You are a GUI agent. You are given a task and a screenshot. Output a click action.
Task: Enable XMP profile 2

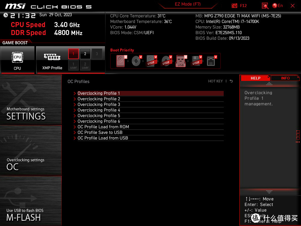click(85, 54)
